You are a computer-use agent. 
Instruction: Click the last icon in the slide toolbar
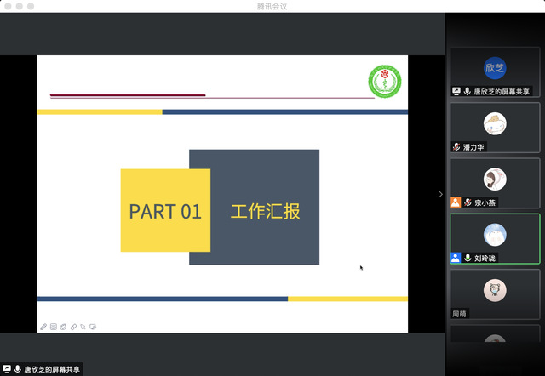point(93,327)
